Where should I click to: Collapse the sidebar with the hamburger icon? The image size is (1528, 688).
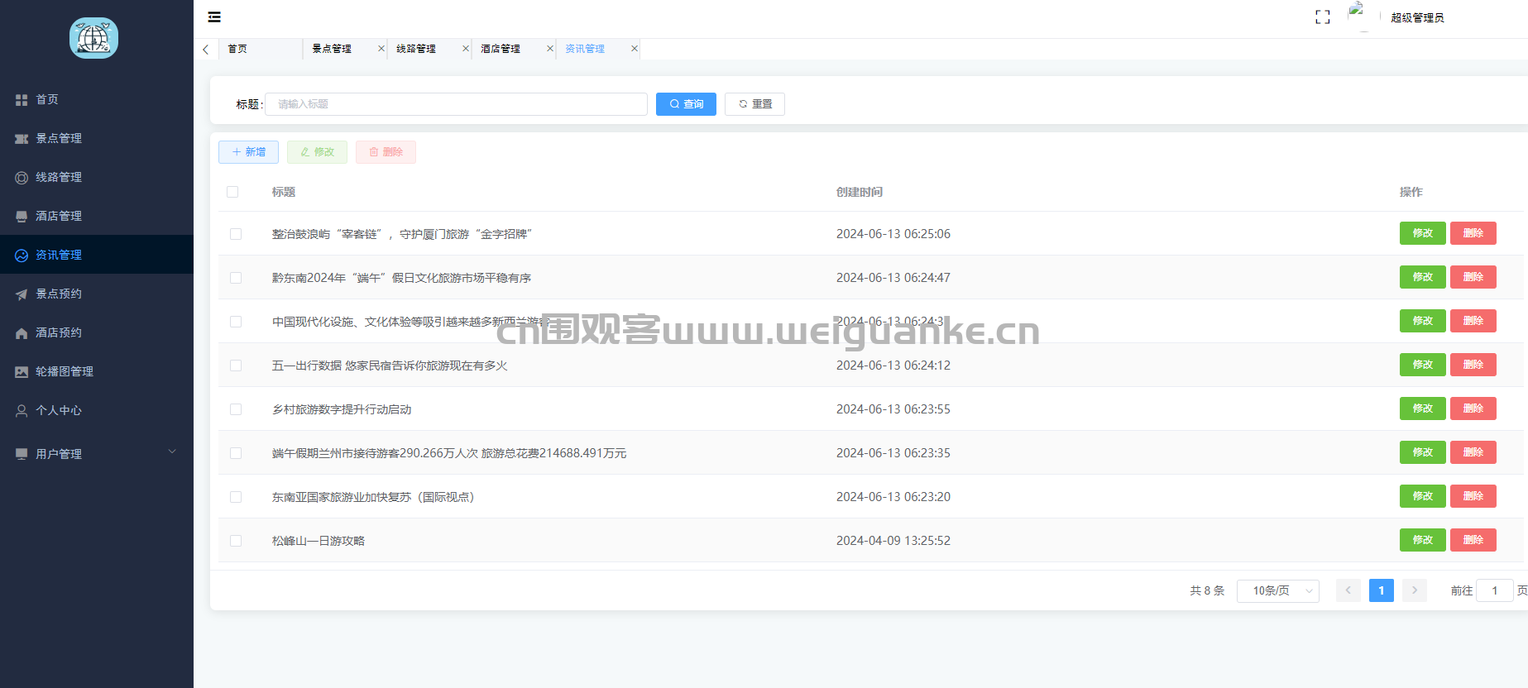pyautogui.click(x=214, y=17)
